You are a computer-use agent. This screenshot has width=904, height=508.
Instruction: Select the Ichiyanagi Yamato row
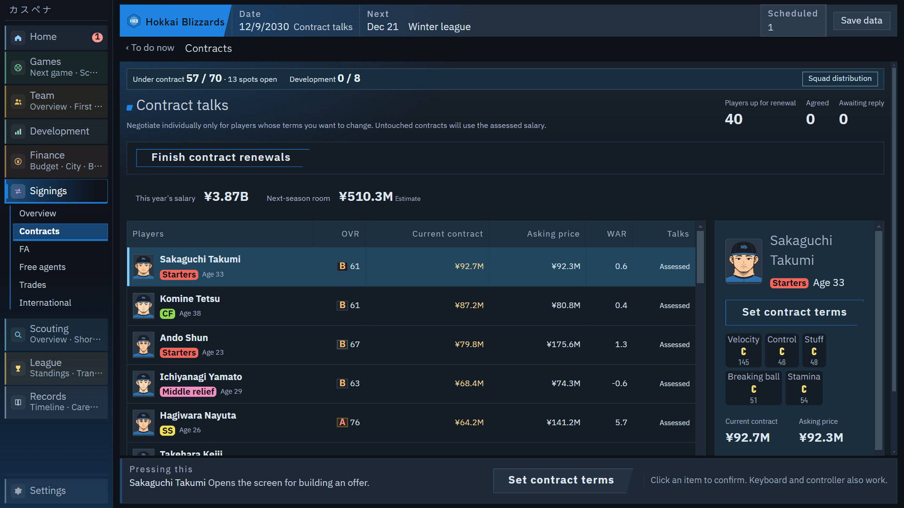pos(411,384)
